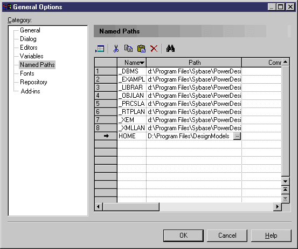Open the Add-ins category
Screen dimensions: 298x249
tap(30, 91)
